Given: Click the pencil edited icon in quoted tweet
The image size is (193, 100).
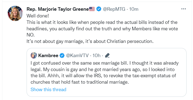Looking at the screenshot, I should point(107,55).
